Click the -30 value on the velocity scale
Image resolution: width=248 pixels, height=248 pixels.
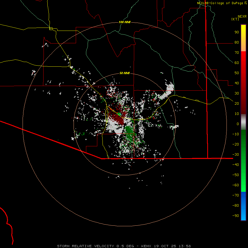[236, 155]
